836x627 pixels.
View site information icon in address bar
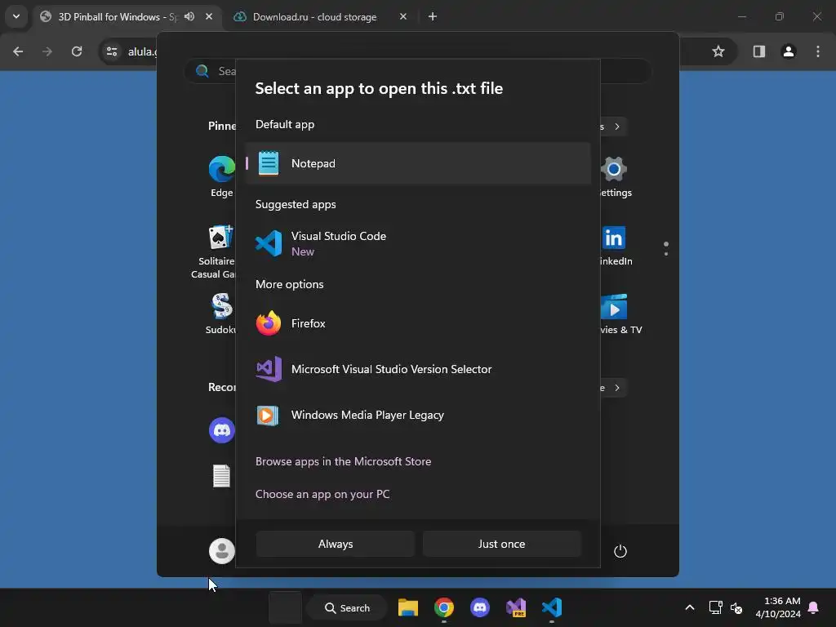112,51
